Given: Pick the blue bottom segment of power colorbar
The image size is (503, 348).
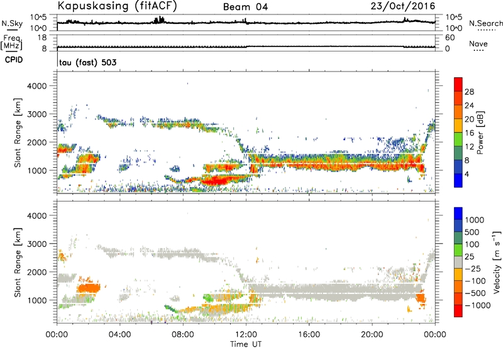Looking at the screenshot, I should (458, 180).
